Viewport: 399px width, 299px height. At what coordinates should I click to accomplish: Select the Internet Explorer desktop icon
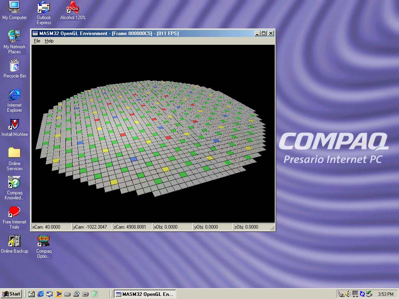[x=14, y=100]
